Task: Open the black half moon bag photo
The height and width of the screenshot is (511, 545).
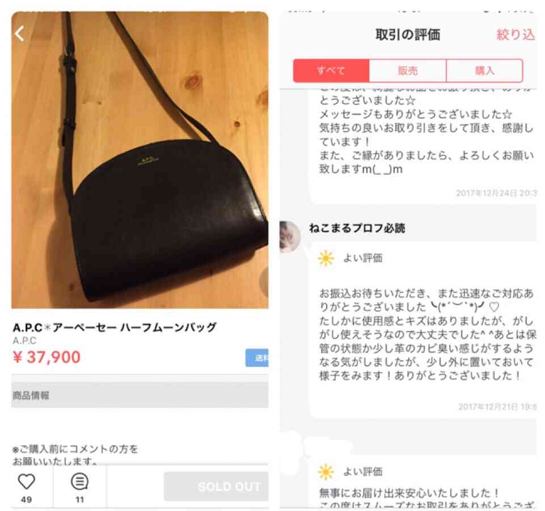Action: coord(140,161)
